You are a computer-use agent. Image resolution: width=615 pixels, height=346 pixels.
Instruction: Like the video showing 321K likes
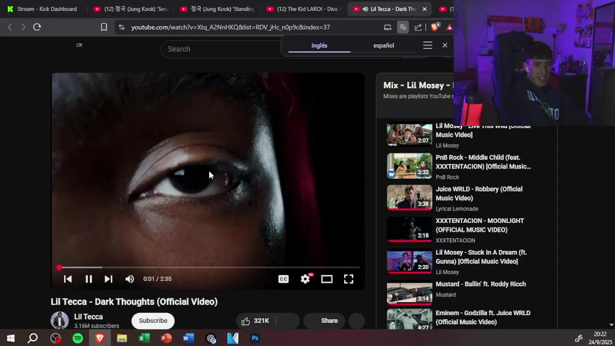pos(255,321)
